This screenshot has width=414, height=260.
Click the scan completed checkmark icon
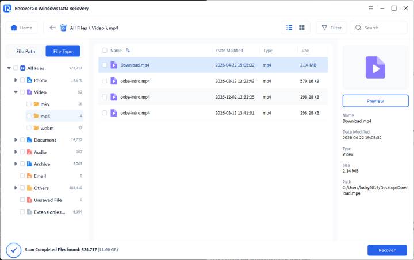13,250
